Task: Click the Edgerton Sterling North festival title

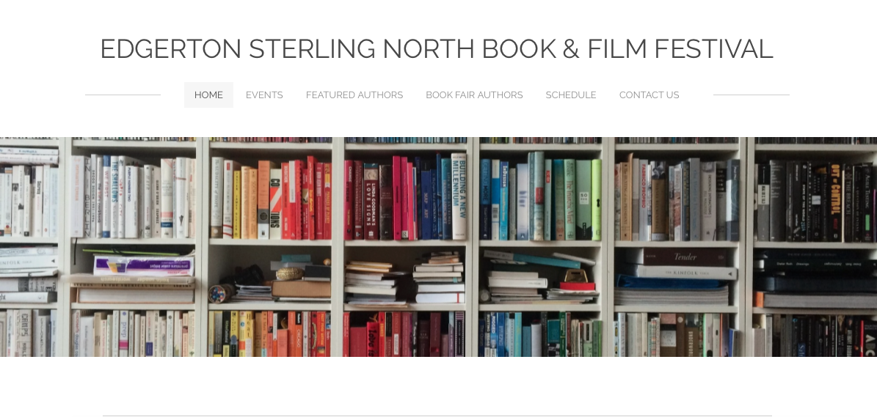Action: point(436,48)
